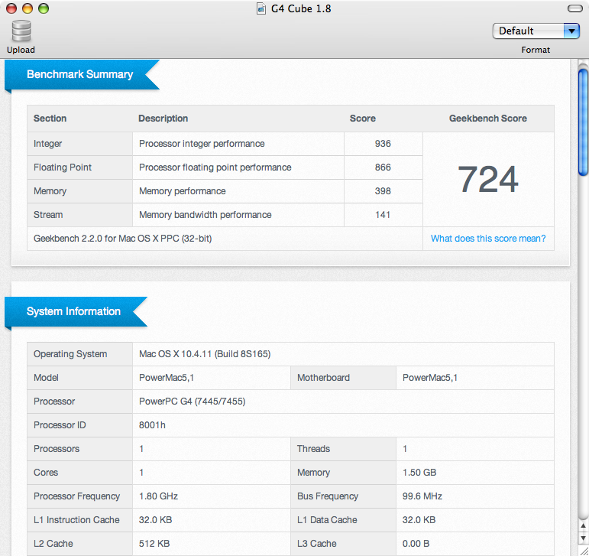This screenshot has width=589, height=556.
Task: Click the window resize grip corner
Action: click(584, 551)
